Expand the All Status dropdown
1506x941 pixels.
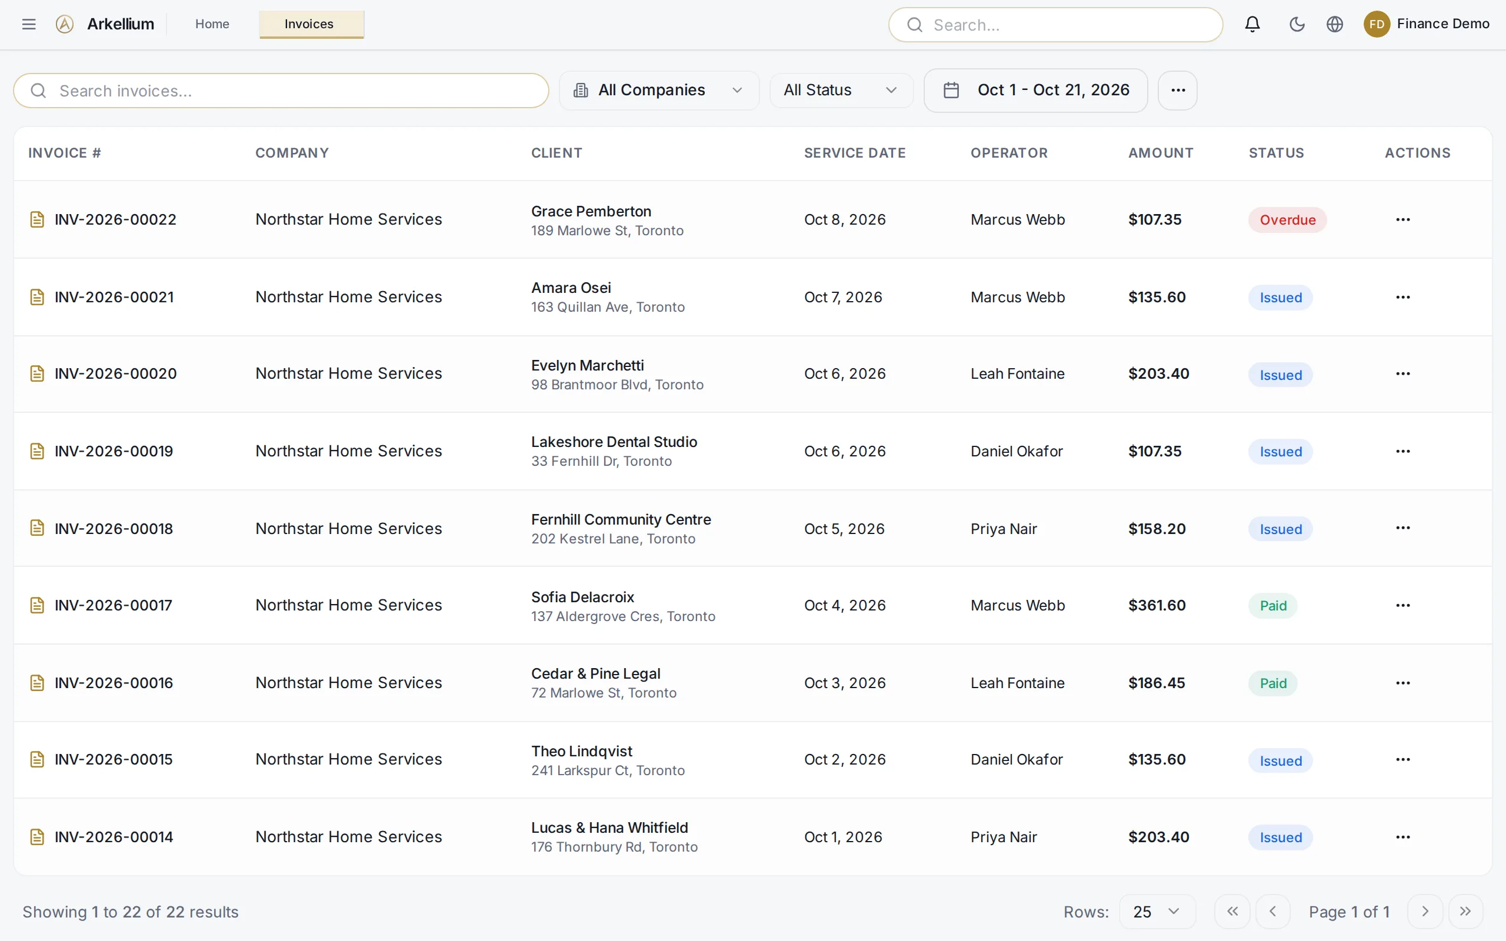coord(841,90)
